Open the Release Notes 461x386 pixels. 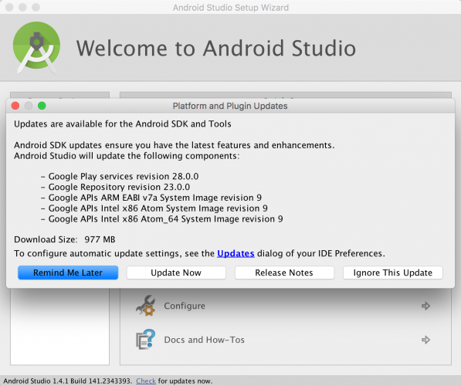pyautogui.click(x=284, y=273)
